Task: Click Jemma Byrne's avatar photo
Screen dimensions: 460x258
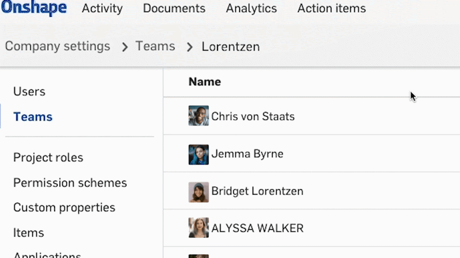Action: click(x=198, y=155)
